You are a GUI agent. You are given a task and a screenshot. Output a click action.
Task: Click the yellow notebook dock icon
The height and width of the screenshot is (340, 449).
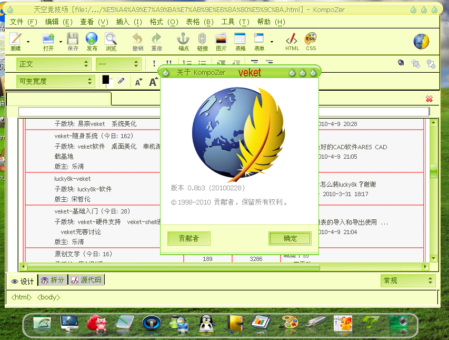(x=235, y=324)
